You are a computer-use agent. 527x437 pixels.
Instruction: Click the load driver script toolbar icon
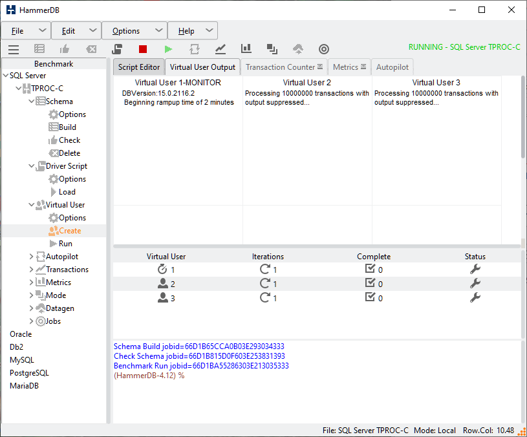(x=117, y=49)
